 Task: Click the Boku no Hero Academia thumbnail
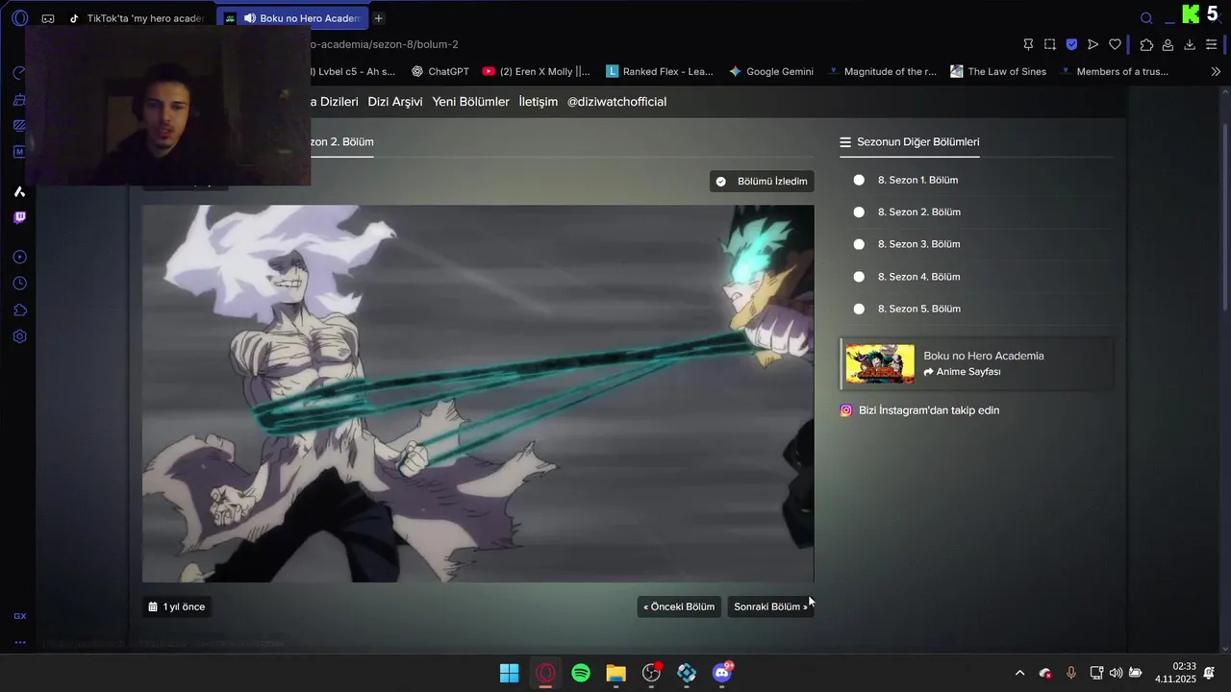point(880,364)
